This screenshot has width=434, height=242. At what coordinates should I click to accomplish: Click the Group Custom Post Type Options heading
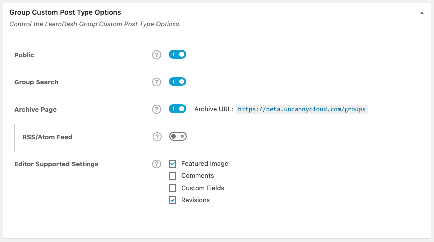point(65,12)
